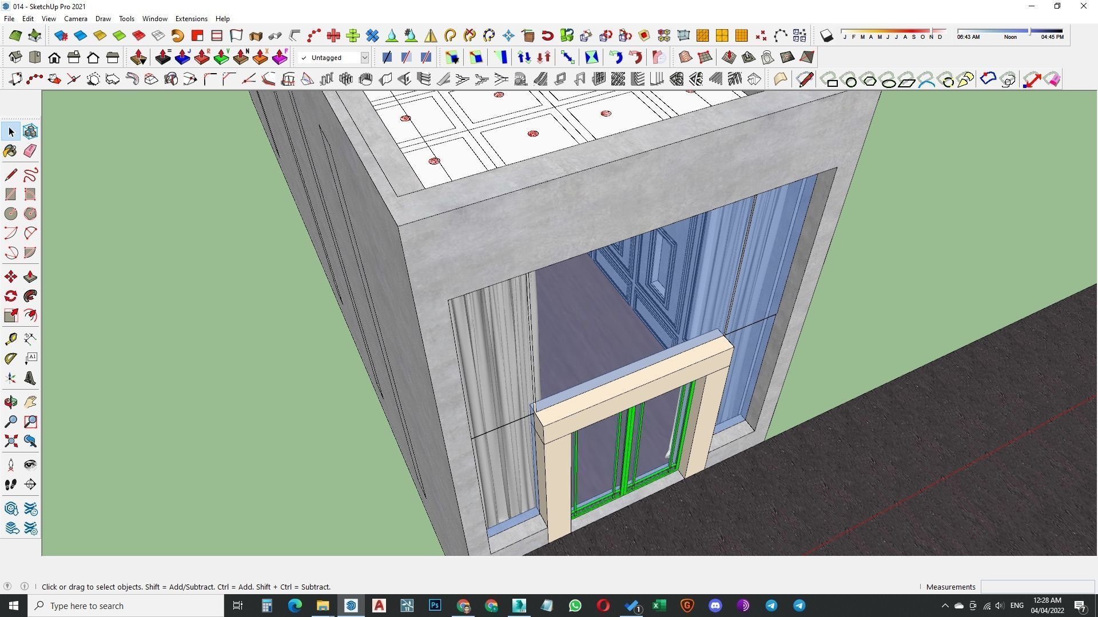
Task: Activate the Orbit tool
Action: tap(11, 402)
